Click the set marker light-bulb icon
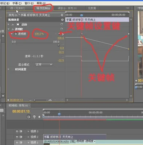The width and height of the screenshot is (143, 145). tap(34, 117)
